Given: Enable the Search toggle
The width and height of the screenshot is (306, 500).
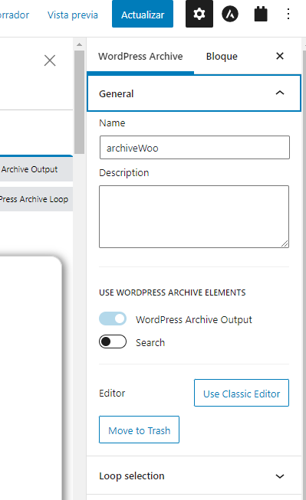Looking at the screenshot, I should [x=113, y=342].
